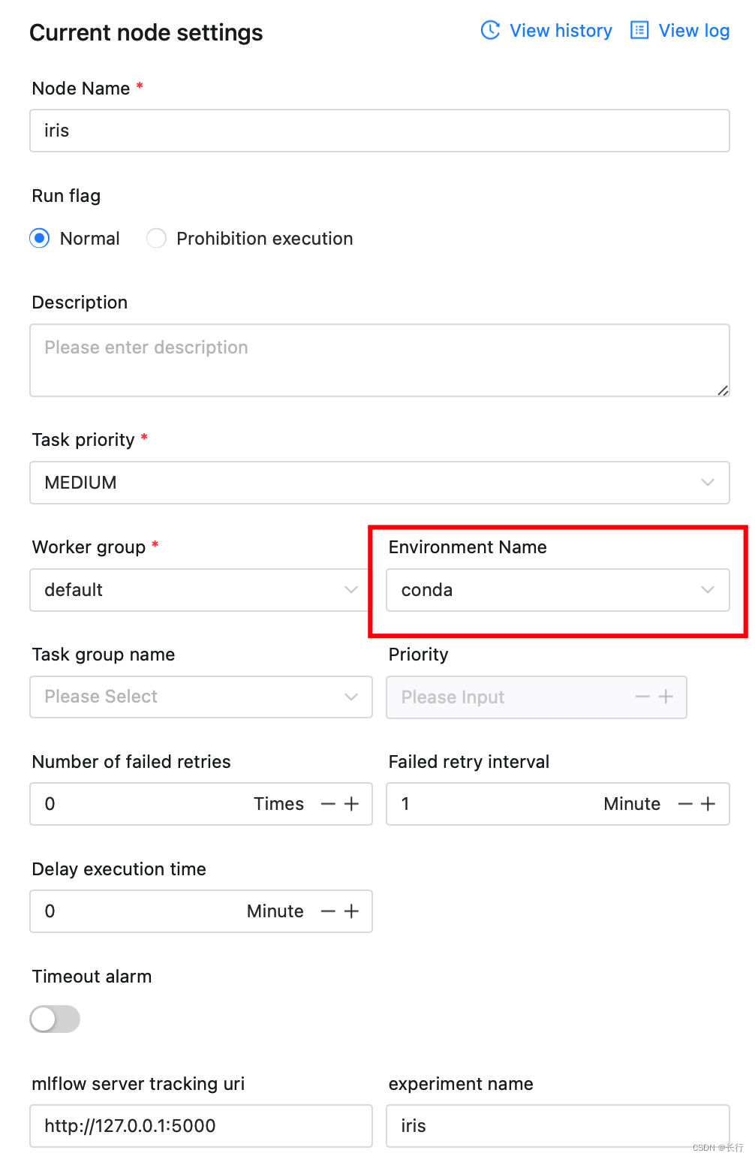Screen dimensions: 755x1159
Task: Click the Failed retry interval field
Action: click(558, 804)
